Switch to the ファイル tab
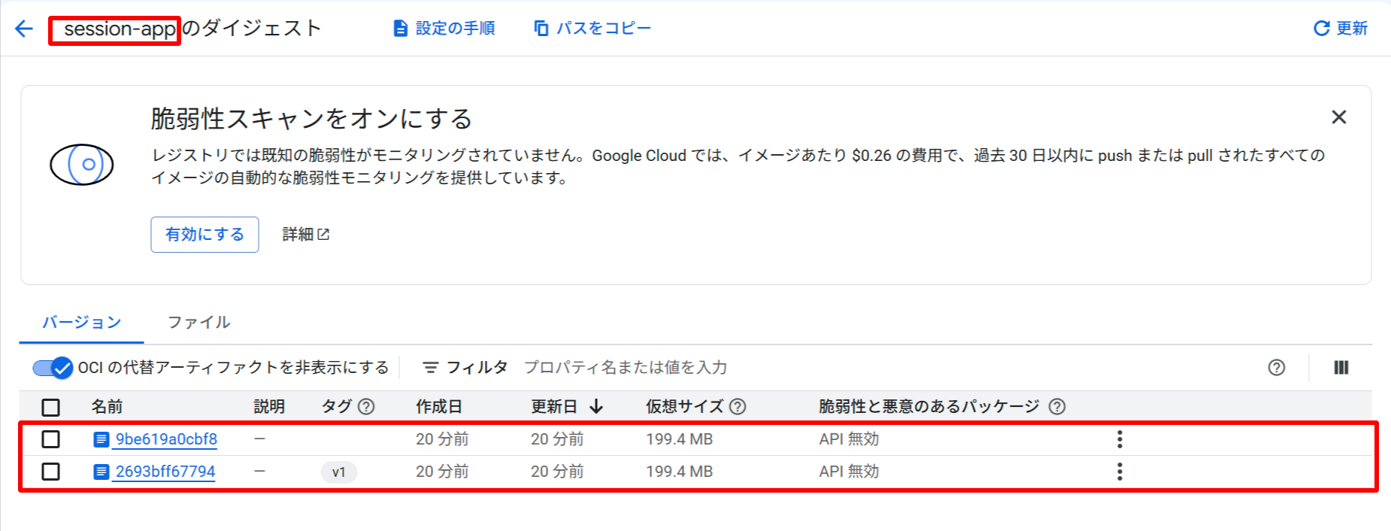 tap(198, 323)
